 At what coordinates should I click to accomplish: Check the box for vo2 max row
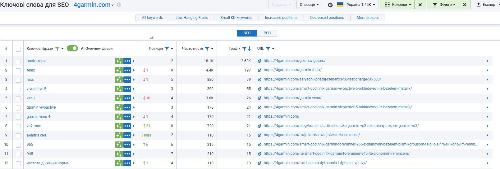tap(18, 126)
